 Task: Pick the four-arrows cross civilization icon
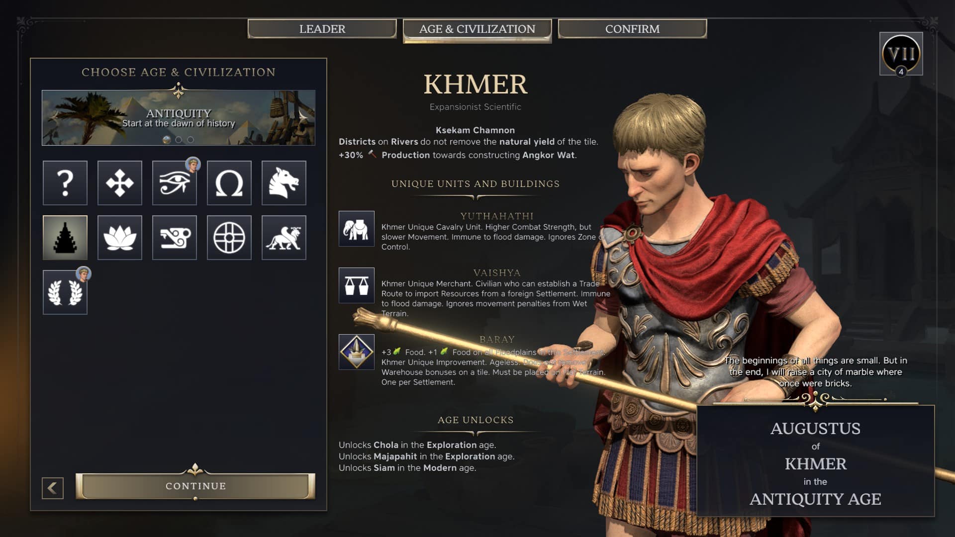[120, 183]
